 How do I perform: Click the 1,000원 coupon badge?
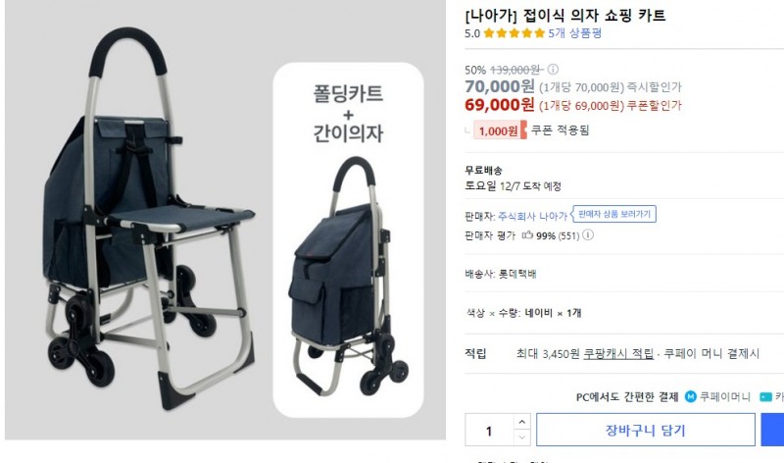(x=500, y=130)
